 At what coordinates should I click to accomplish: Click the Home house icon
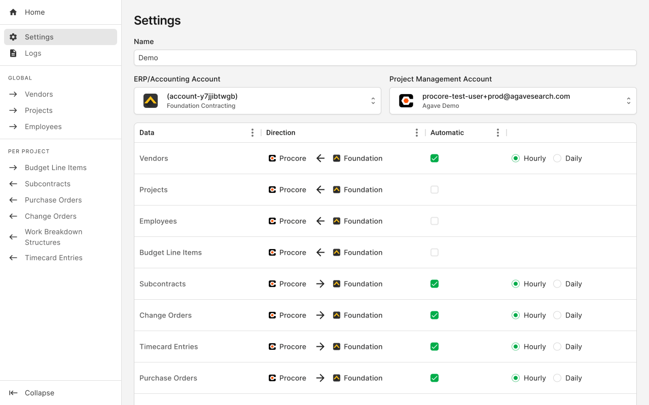pos(13,12)
